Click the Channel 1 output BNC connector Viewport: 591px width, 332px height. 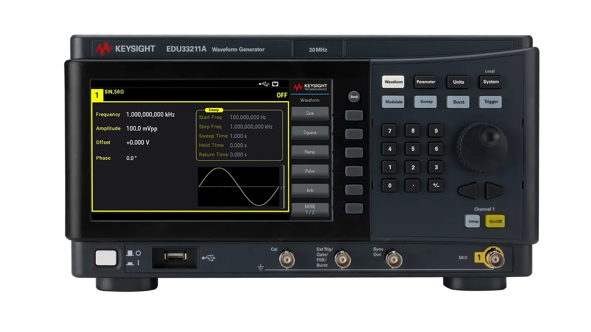tap(495, 258)
